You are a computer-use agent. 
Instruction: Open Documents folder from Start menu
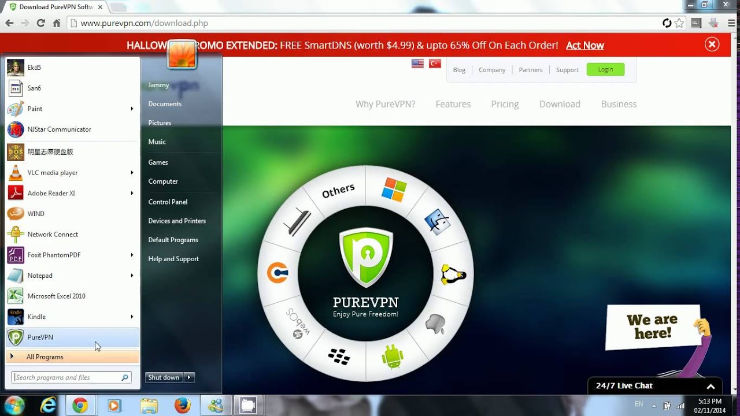165,104
